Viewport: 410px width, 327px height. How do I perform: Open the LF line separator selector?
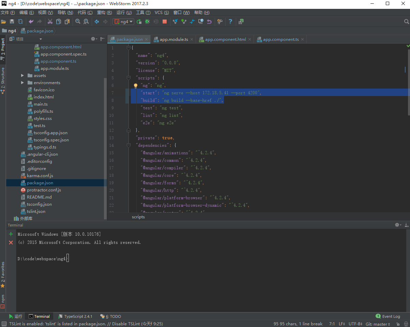pos(342,324)
